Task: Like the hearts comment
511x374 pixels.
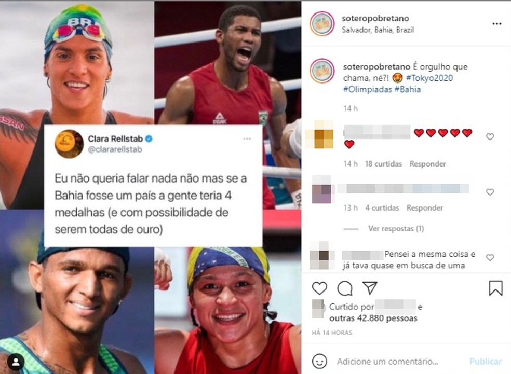Action: tap(490, 137)
